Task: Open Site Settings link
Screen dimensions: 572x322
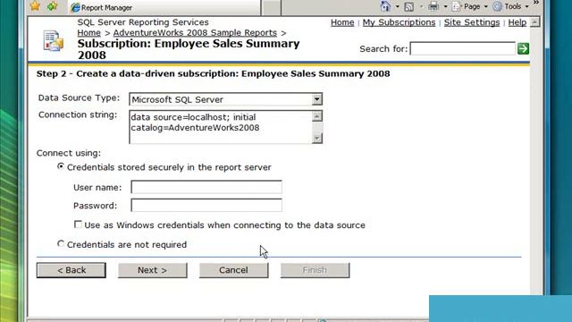Action: pyautogui.click(x=472, y=22)
